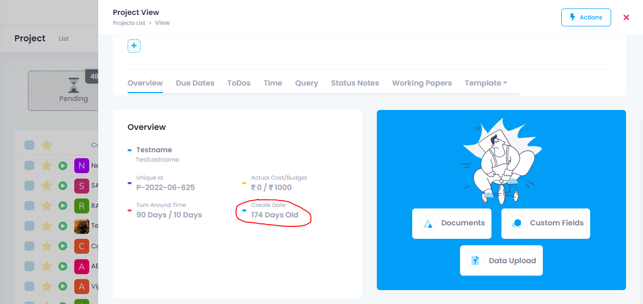This screenshot has width=643, height=304.
Task: Click the play icon in photo avatar row
Action: (63, 226)
